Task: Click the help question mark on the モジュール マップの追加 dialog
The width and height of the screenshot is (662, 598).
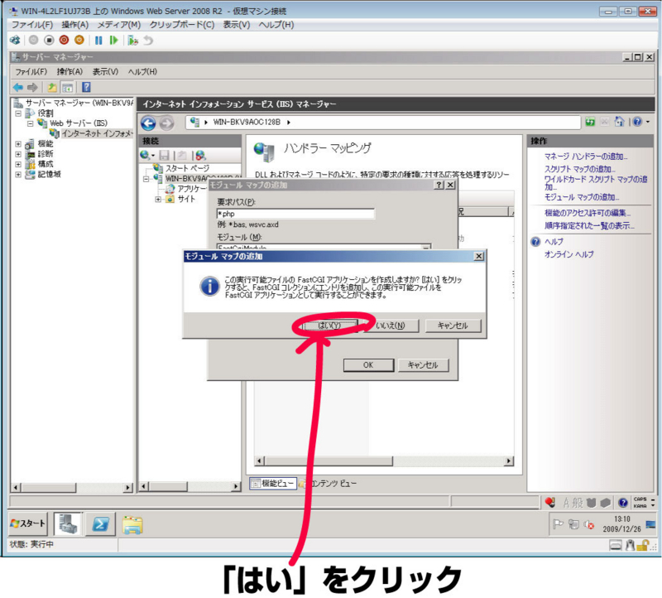Action: tap(439, 184)
